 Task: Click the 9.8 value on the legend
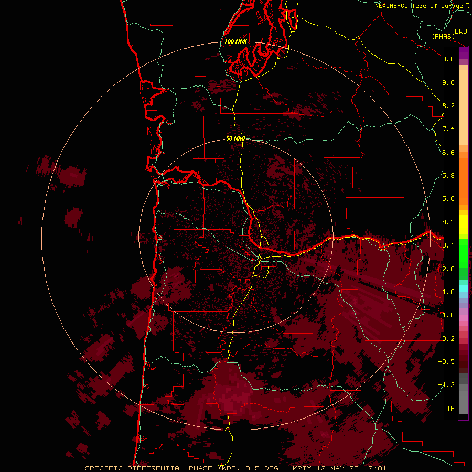[x=448, y=59]
